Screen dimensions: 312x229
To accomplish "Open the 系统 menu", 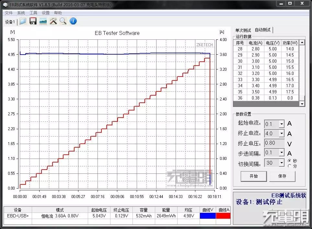I will 21,13.
